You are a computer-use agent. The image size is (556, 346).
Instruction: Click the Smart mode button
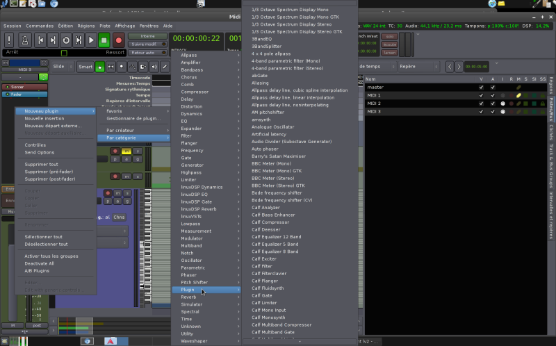[x=85, y=67]
